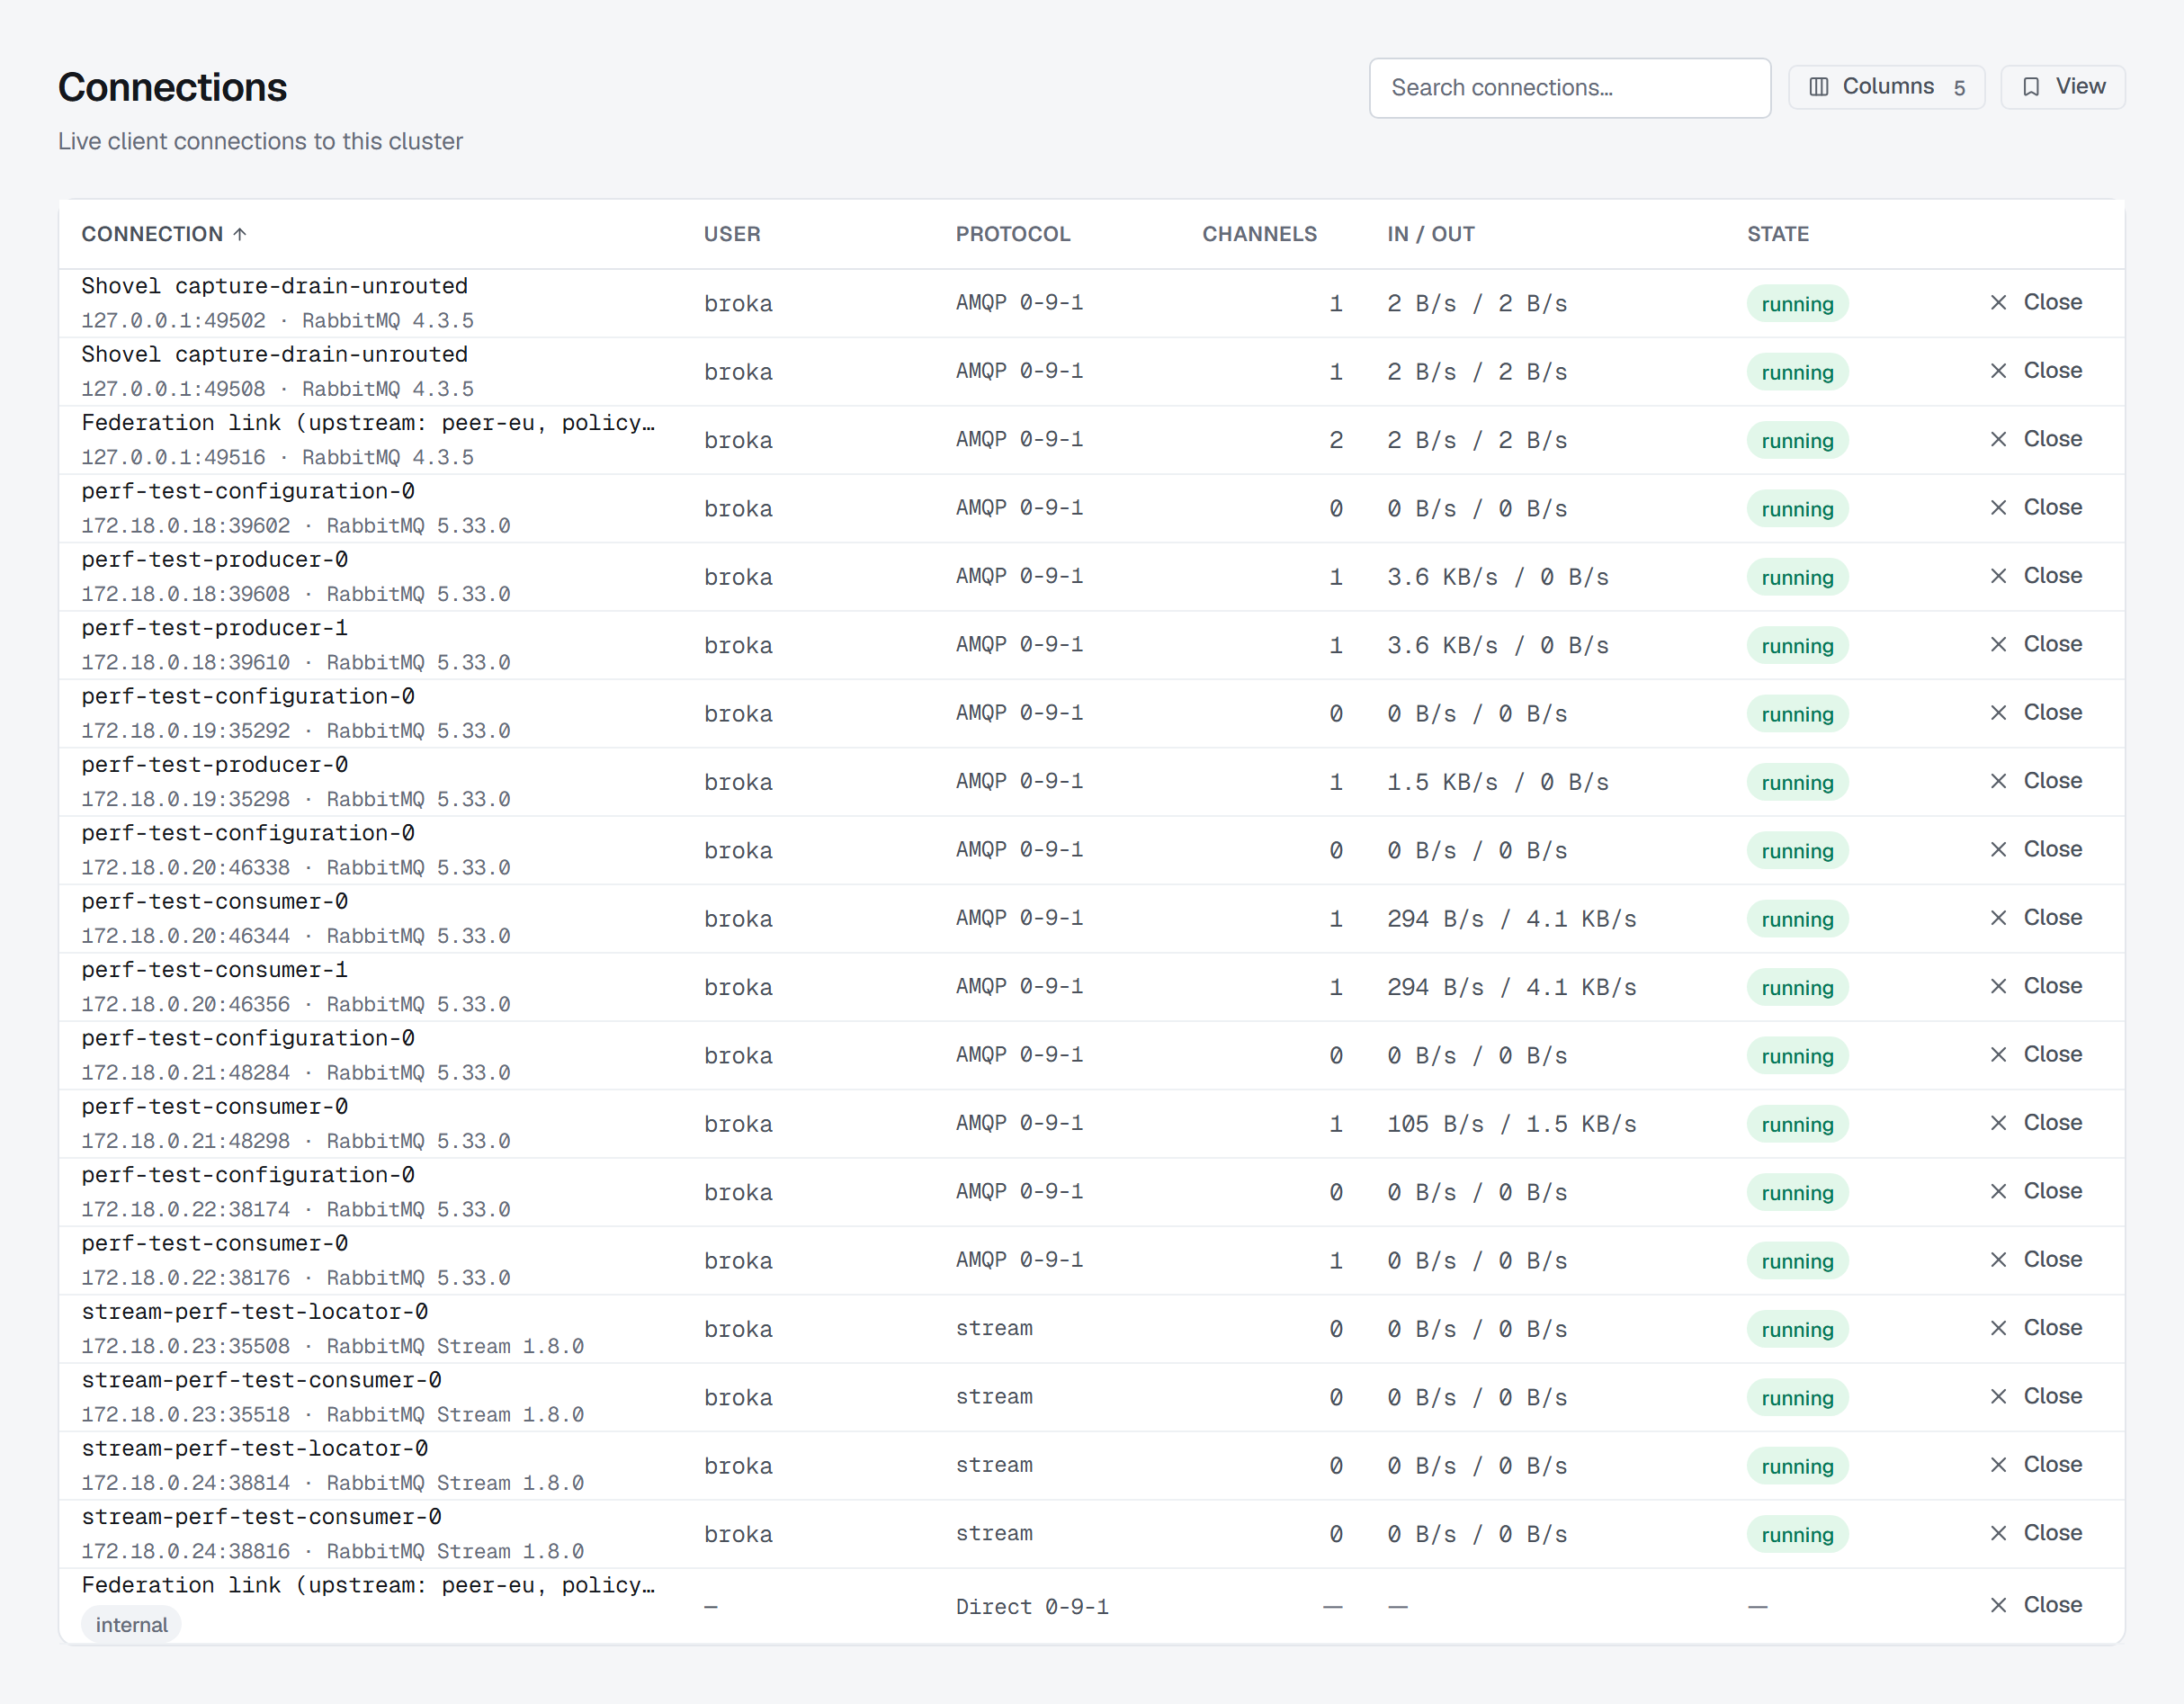Close connection 172.18.0.18:39602
This screenshot has width=2184, height=1704.
click(2036, 508)
